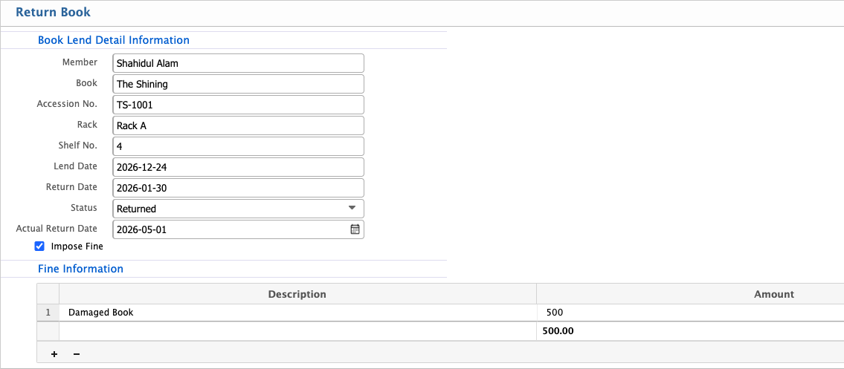Add a new fine row
Image resolution: width=844 pixels, height=369 pixels.
(54, 354)
